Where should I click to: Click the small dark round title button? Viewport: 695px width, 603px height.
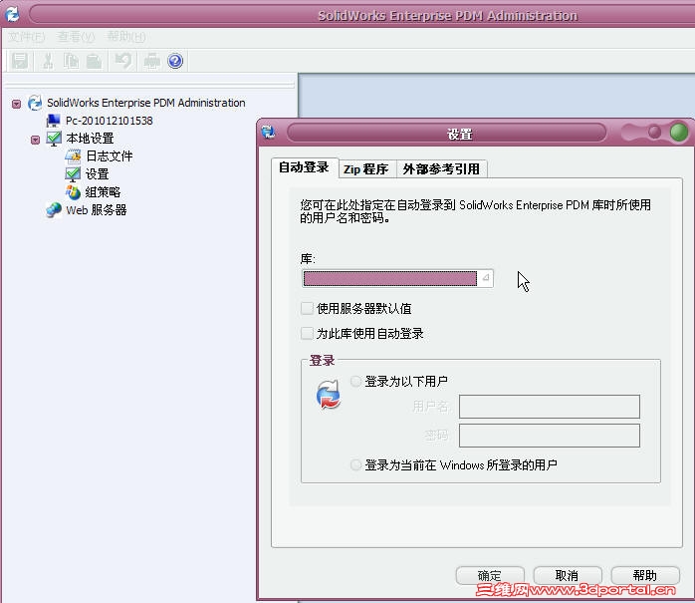(x=654, y=132)
